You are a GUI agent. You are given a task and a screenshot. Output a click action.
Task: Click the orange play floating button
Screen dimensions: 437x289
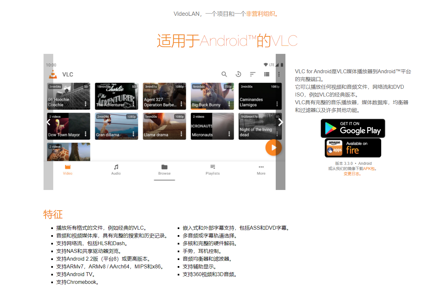(x=273, y=147)
